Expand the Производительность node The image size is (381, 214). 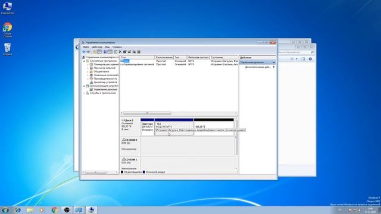tap(88, 79)
